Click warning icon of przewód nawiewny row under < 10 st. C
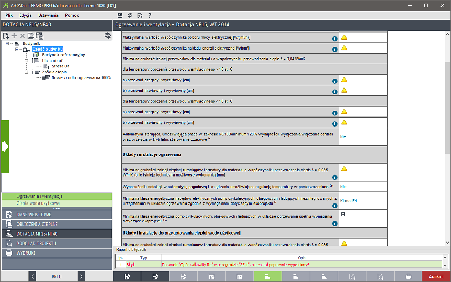451x282 pixels. point(344,122)
